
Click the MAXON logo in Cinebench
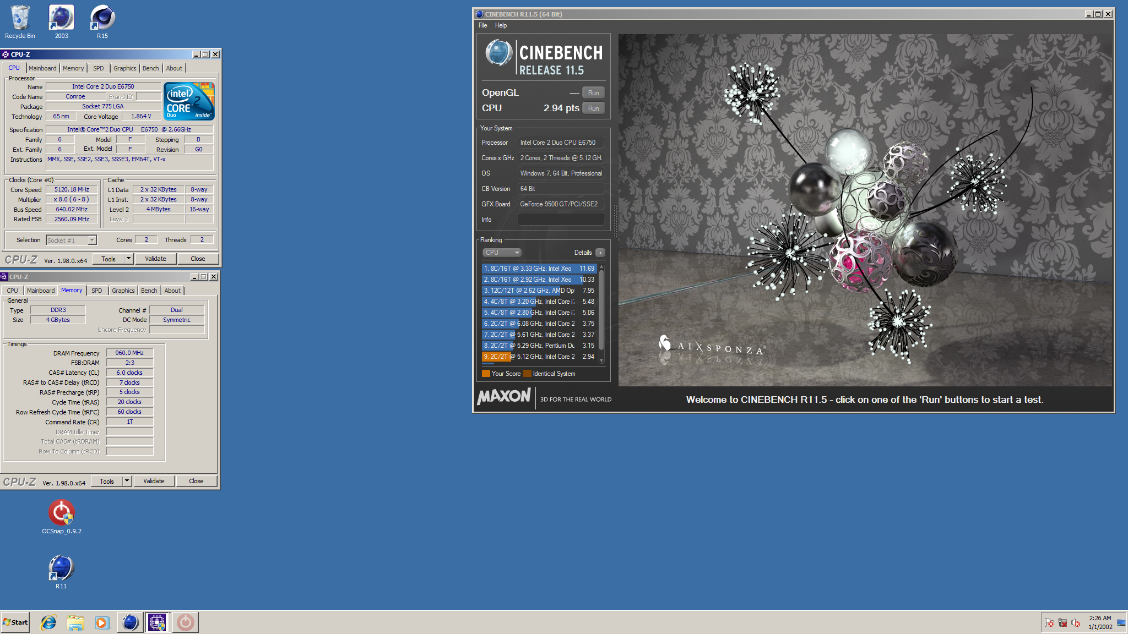click(x=504, y=396)
